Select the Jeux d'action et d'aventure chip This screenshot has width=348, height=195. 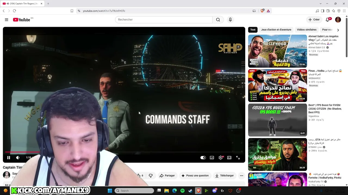pyautogui.click(x=276, y=30)
